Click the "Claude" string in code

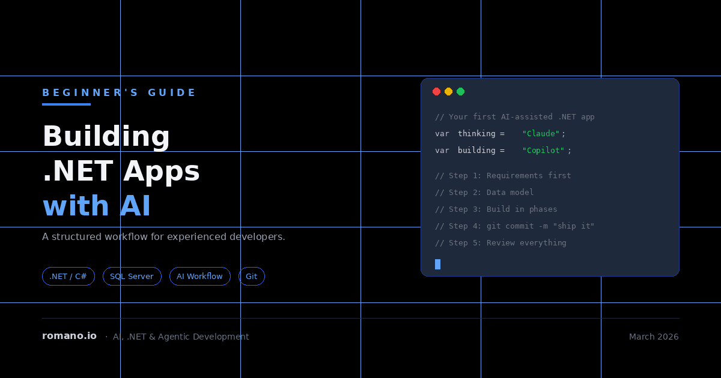click(541, 134)
